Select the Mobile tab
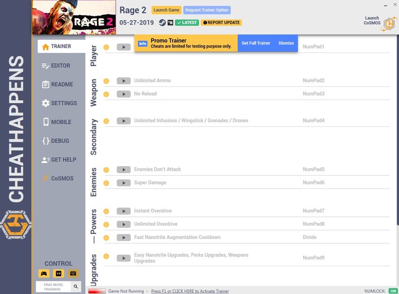The height and width of the screenshot is (294, 399). click(x=57, y=122)
